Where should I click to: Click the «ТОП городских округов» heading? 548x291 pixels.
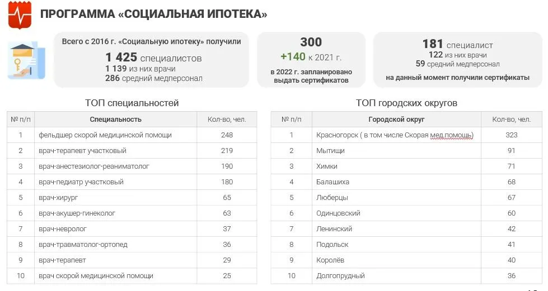pyautogui.click(x=406, y=103)
